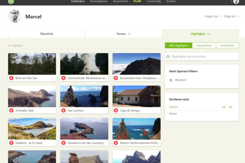
Task: Open the Folge ich following link
Action: [231, 16]
